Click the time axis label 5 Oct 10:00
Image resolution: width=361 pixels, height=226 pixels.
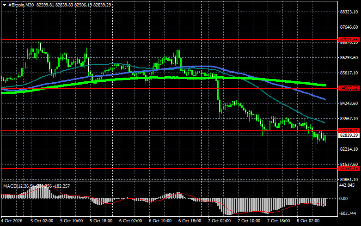pos(71,221)
